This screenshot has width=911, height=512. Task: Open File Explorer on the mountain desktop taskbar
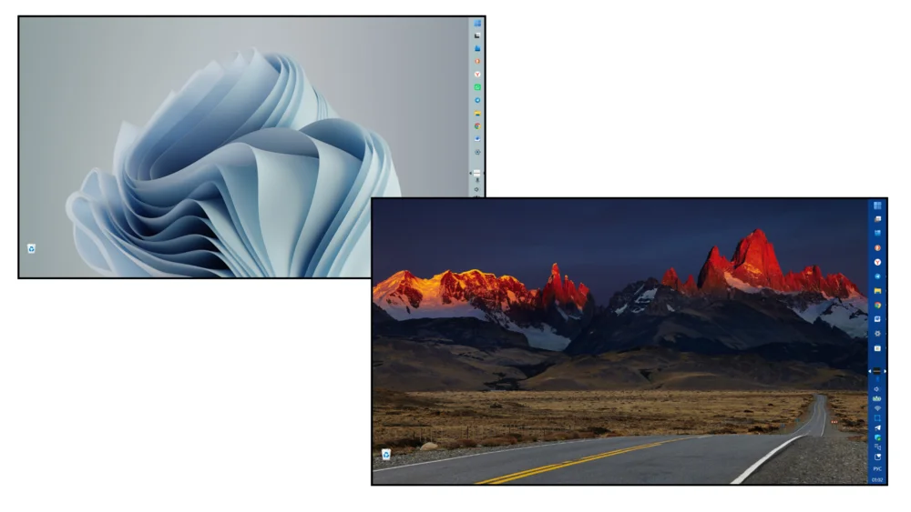(877, 290)
